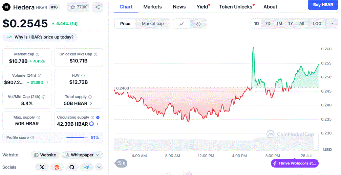Expand Circulating supply details chevron
The width and height of the screenshot is (341, 175).
pos(98,124)
